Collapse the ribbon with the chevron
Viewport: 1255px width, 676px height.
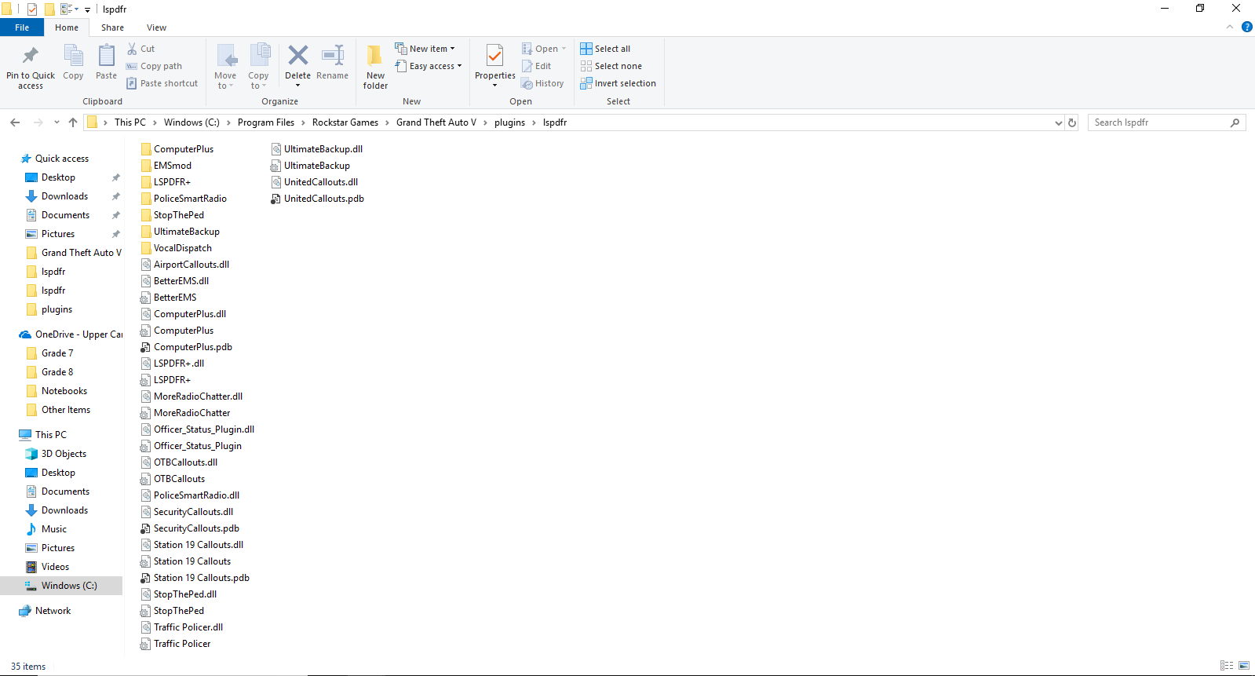point(1230,27)
